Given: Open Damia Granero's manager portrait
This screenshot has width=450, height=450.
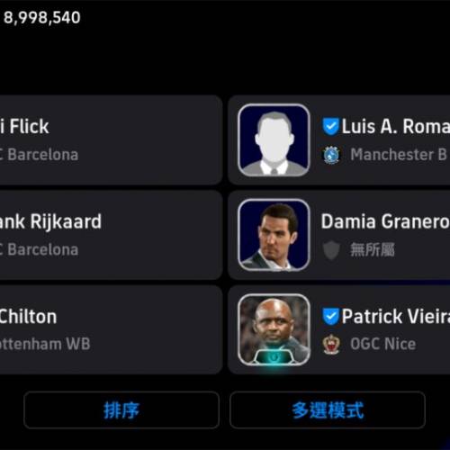Looking at the screenshot, I should point(274,235).
